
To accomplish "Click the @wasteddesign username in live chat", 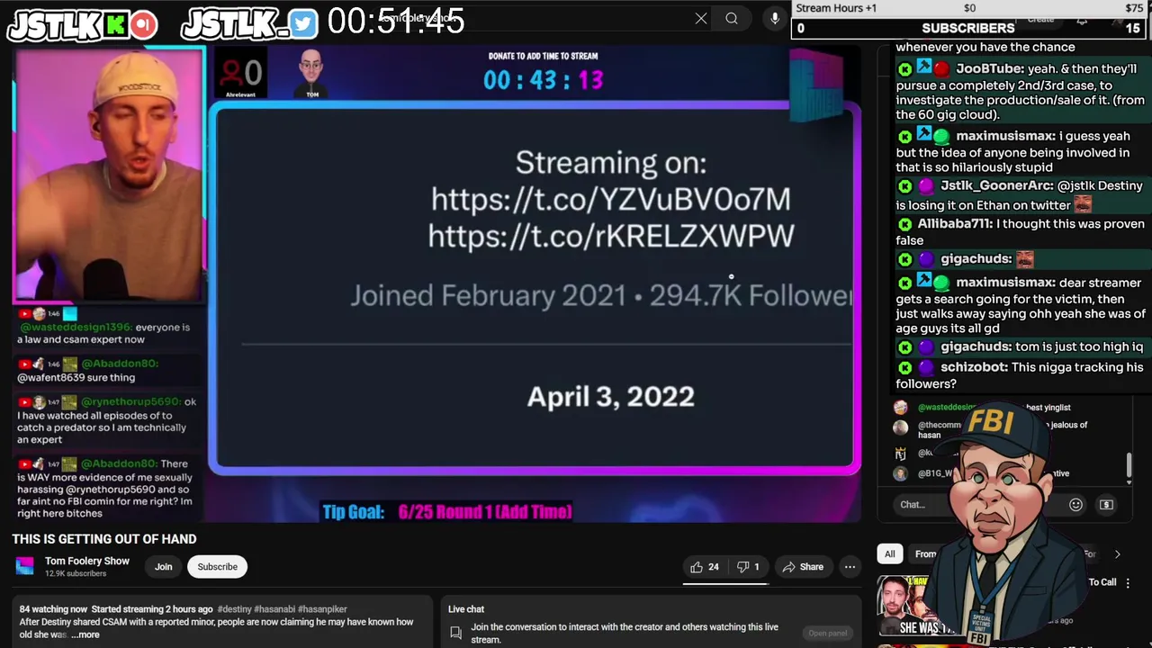I will click(x=945, y=408).
